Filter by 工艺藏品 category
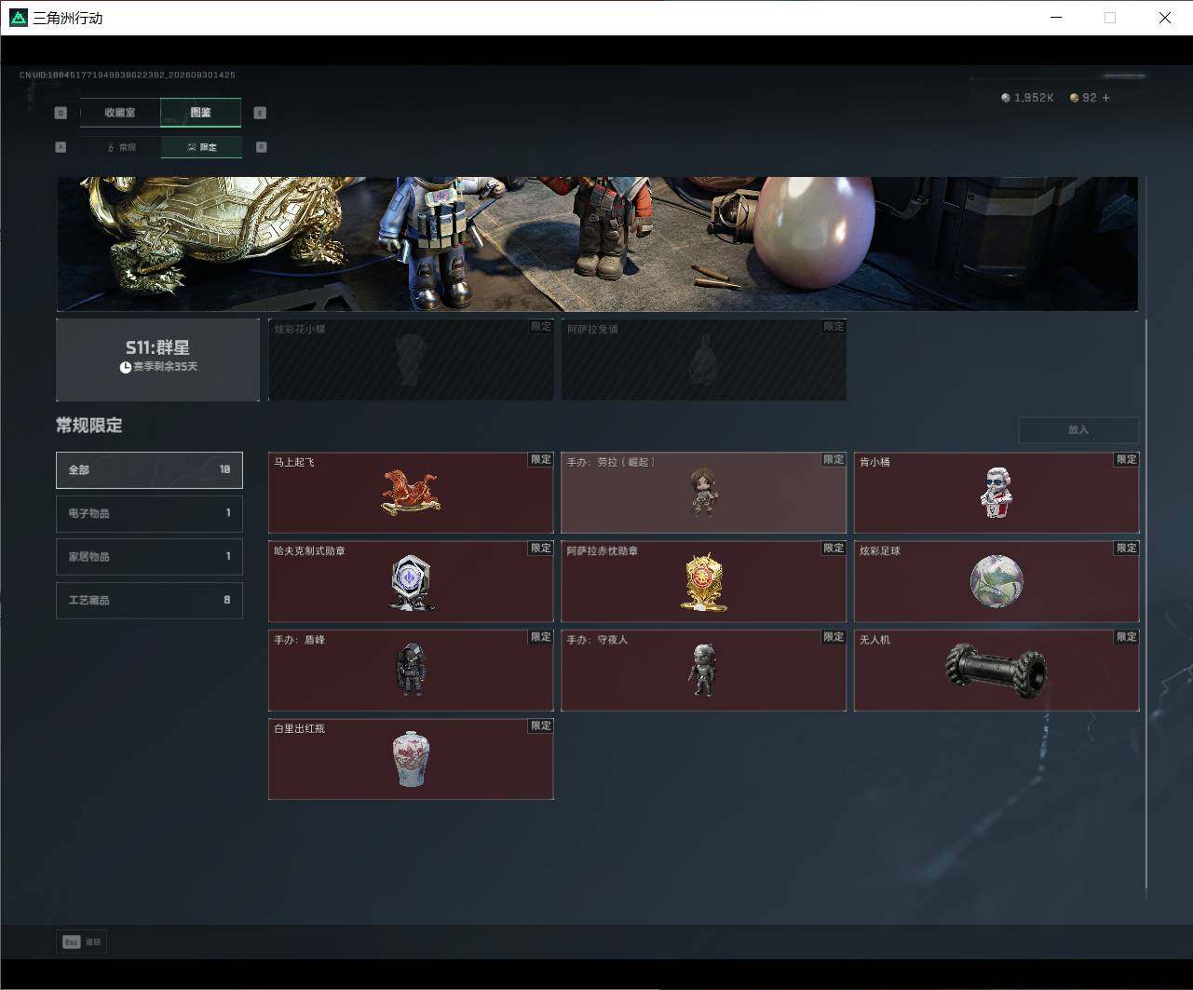This screenshot has width=1193, height=990. 149,601
